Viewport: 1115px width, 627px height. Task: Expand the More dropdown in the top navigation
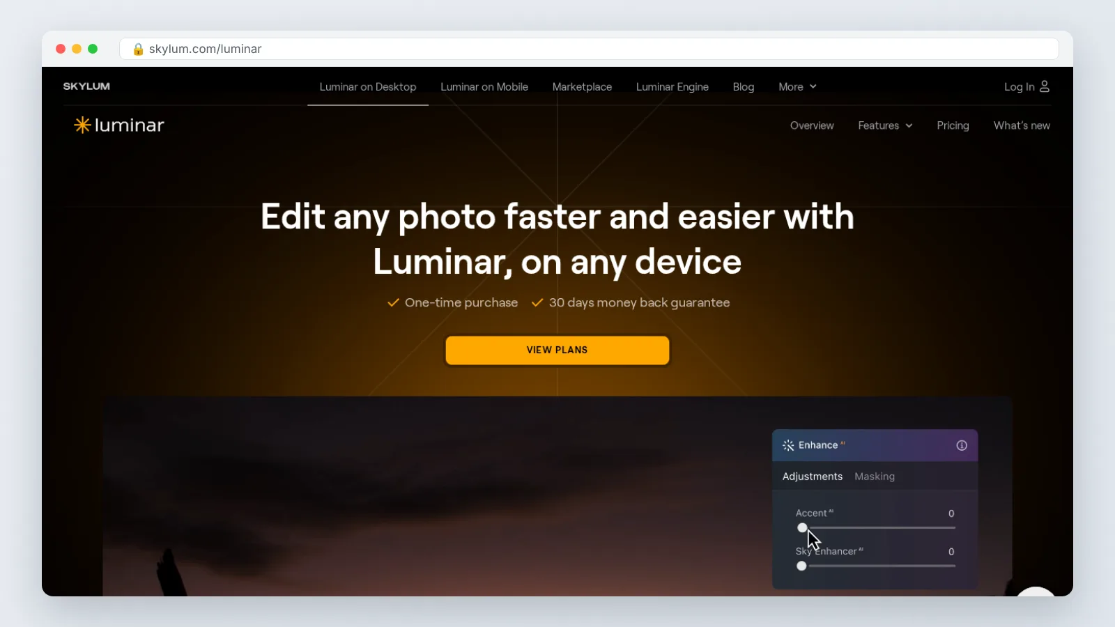pos(797,87)
